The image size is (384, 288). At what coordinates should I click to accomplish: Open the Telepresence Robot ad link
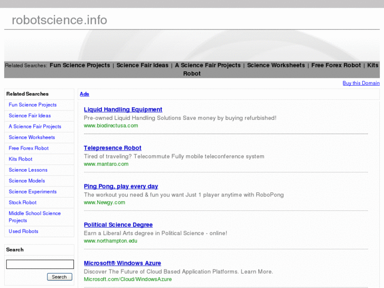113,148
